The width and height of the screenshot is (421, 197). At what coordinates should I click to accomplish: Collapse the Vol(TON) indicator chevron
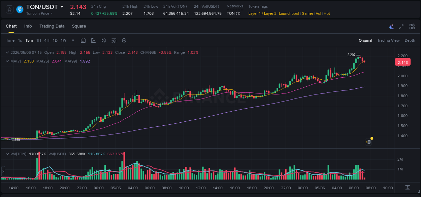(7, 154)
